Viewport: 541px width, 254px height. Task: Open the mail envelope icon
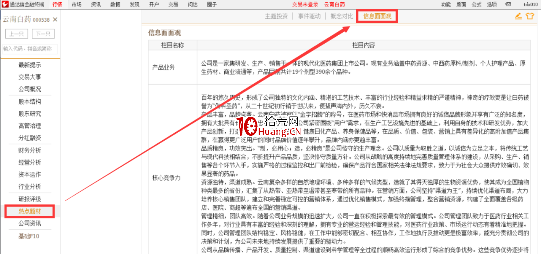(x=508, y=5)
